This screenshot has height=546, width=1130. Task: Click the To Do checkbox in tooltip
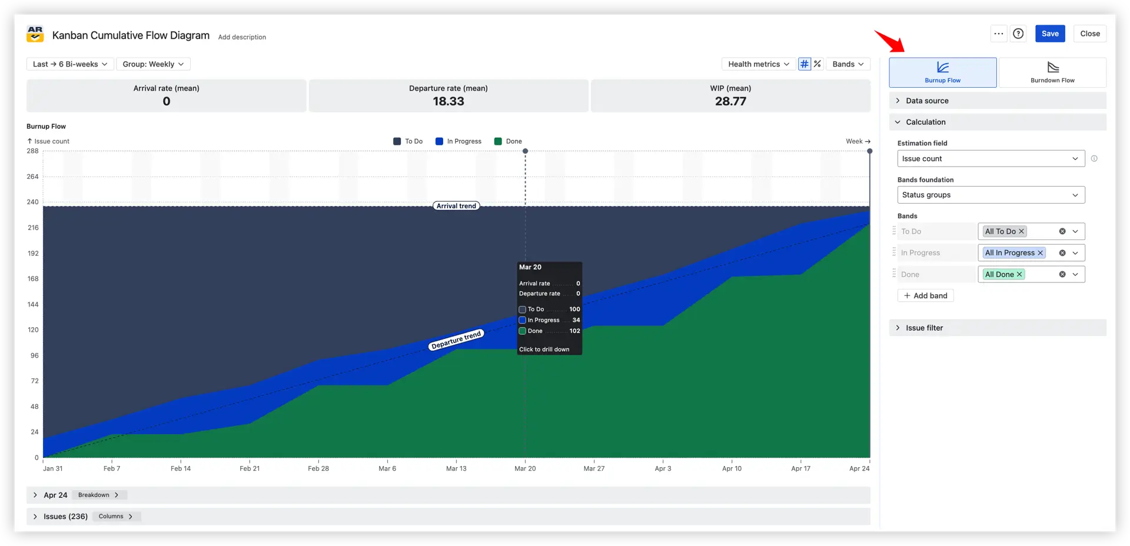(x=522, y=309)
